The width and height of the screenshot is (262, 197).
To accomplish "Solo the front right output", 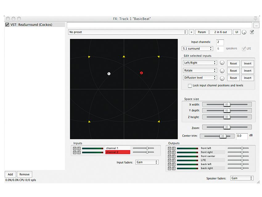I will click(x=174, y=152).
